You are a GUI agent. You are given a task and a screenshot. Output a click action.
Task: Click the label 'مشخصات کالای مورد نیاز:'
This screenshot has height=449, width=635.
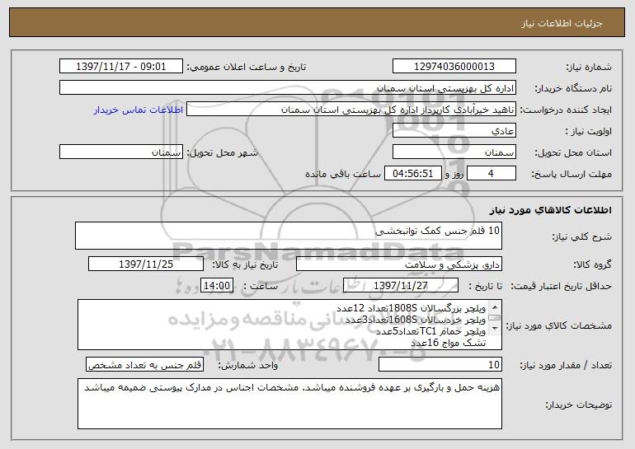click(560, 325)
